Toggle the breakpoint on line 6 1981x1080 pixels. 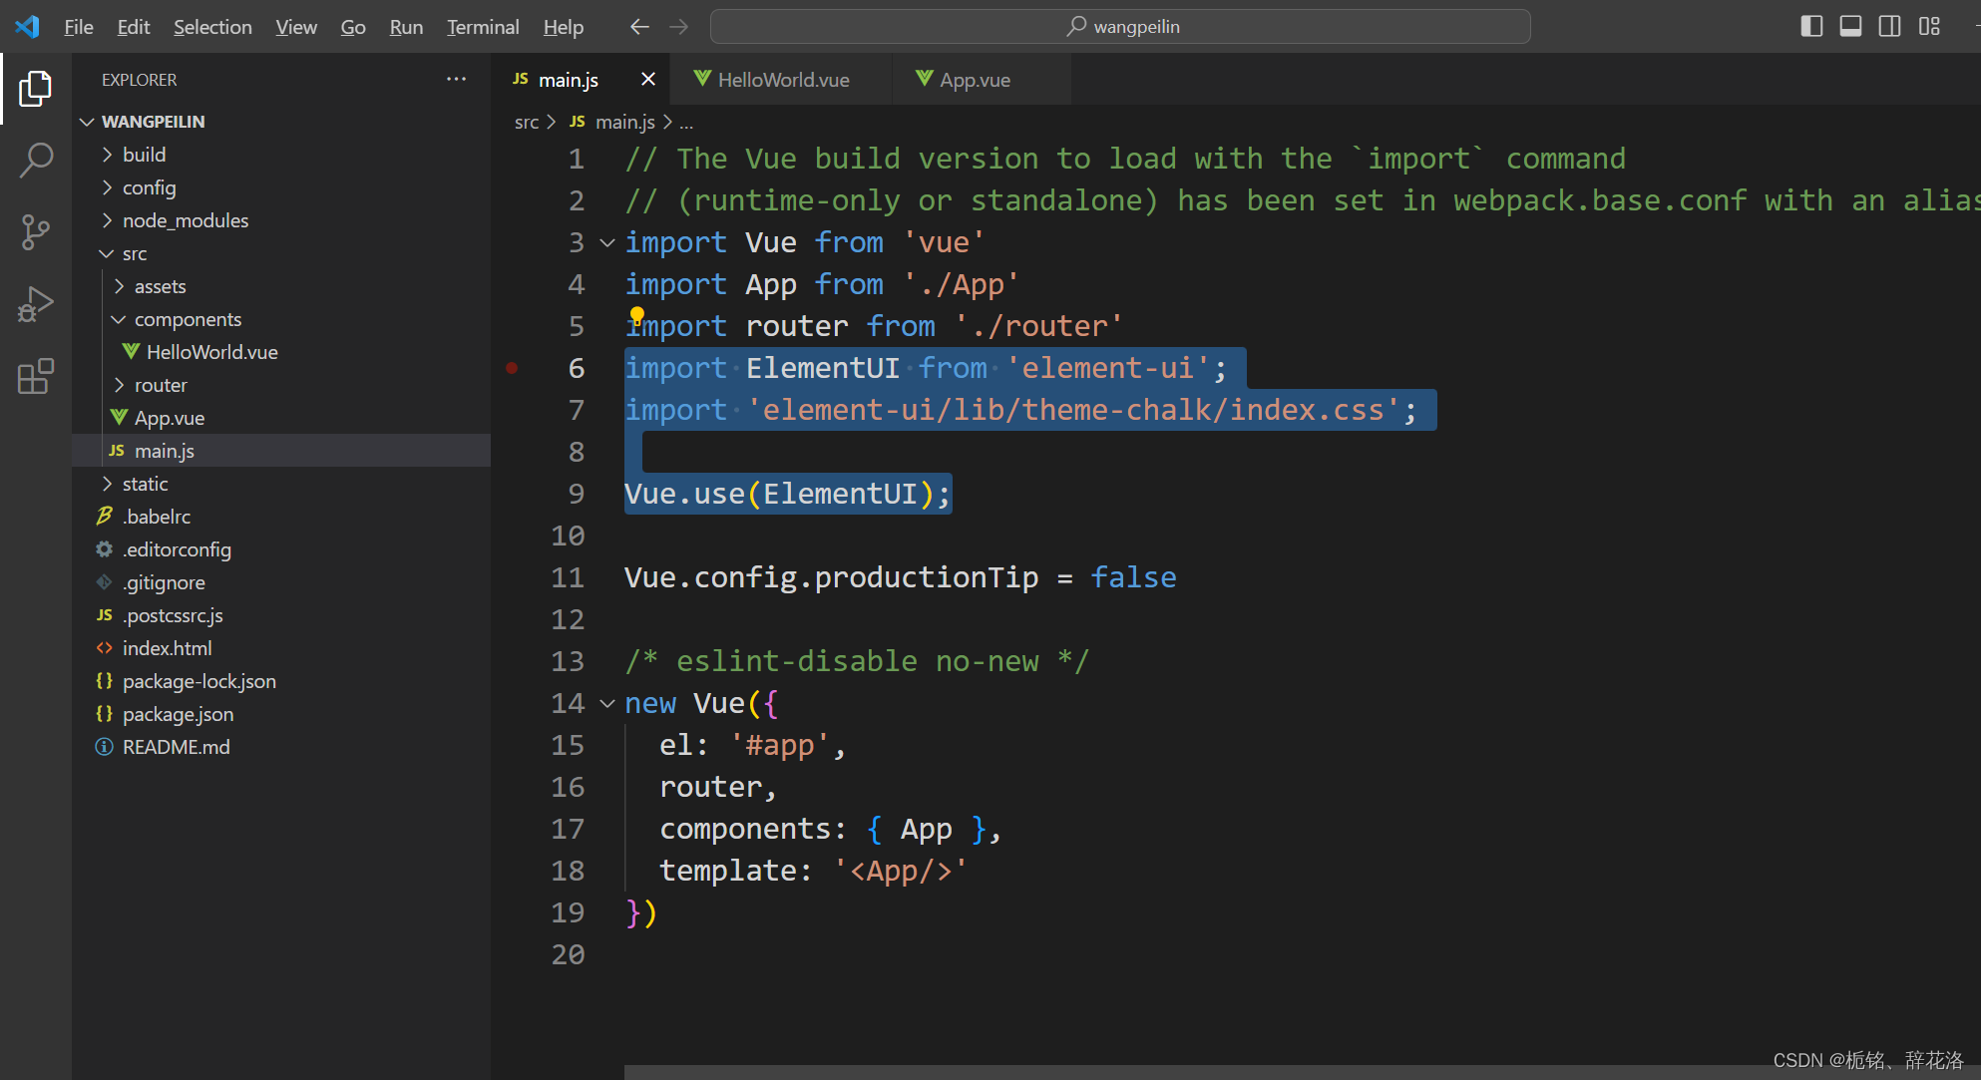(513, 368)
